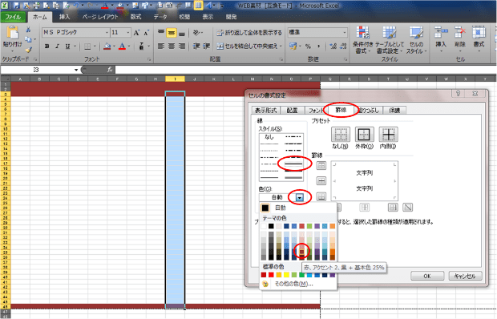Select the medium solid line style

click(293, 164)
